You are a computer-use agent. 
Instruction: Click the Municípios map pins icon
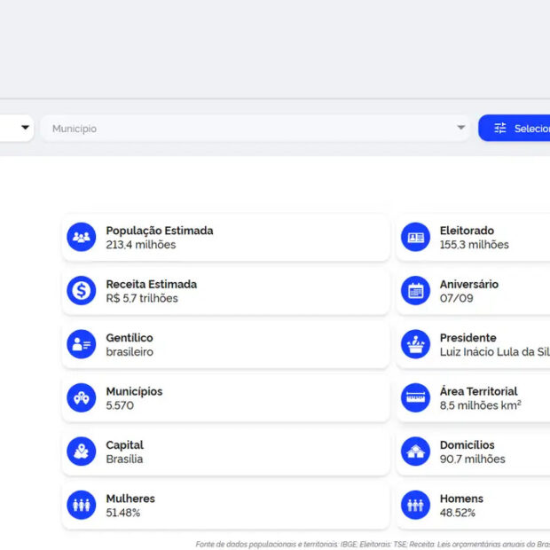tap(82, 397)
